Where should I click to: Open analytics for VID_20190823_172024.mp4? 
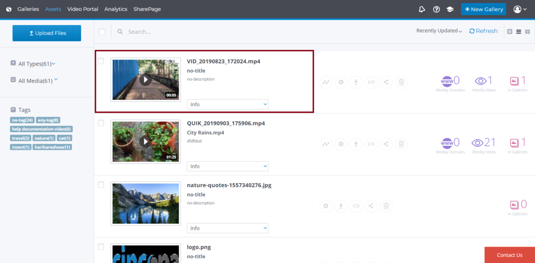[x=326, y=82]
